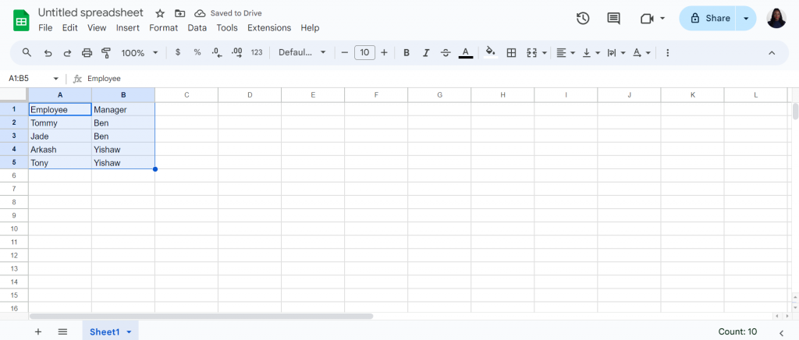
Task: Click the Undo arrow icon
Action: [x=48, y=53]
